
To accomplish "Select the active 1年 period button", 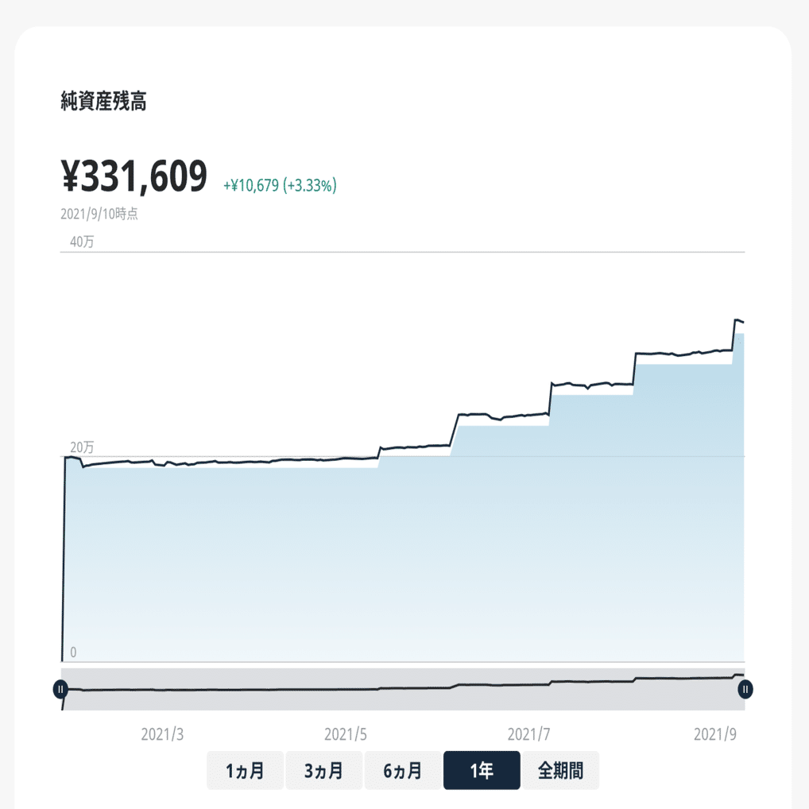I will tap(482, 770).
